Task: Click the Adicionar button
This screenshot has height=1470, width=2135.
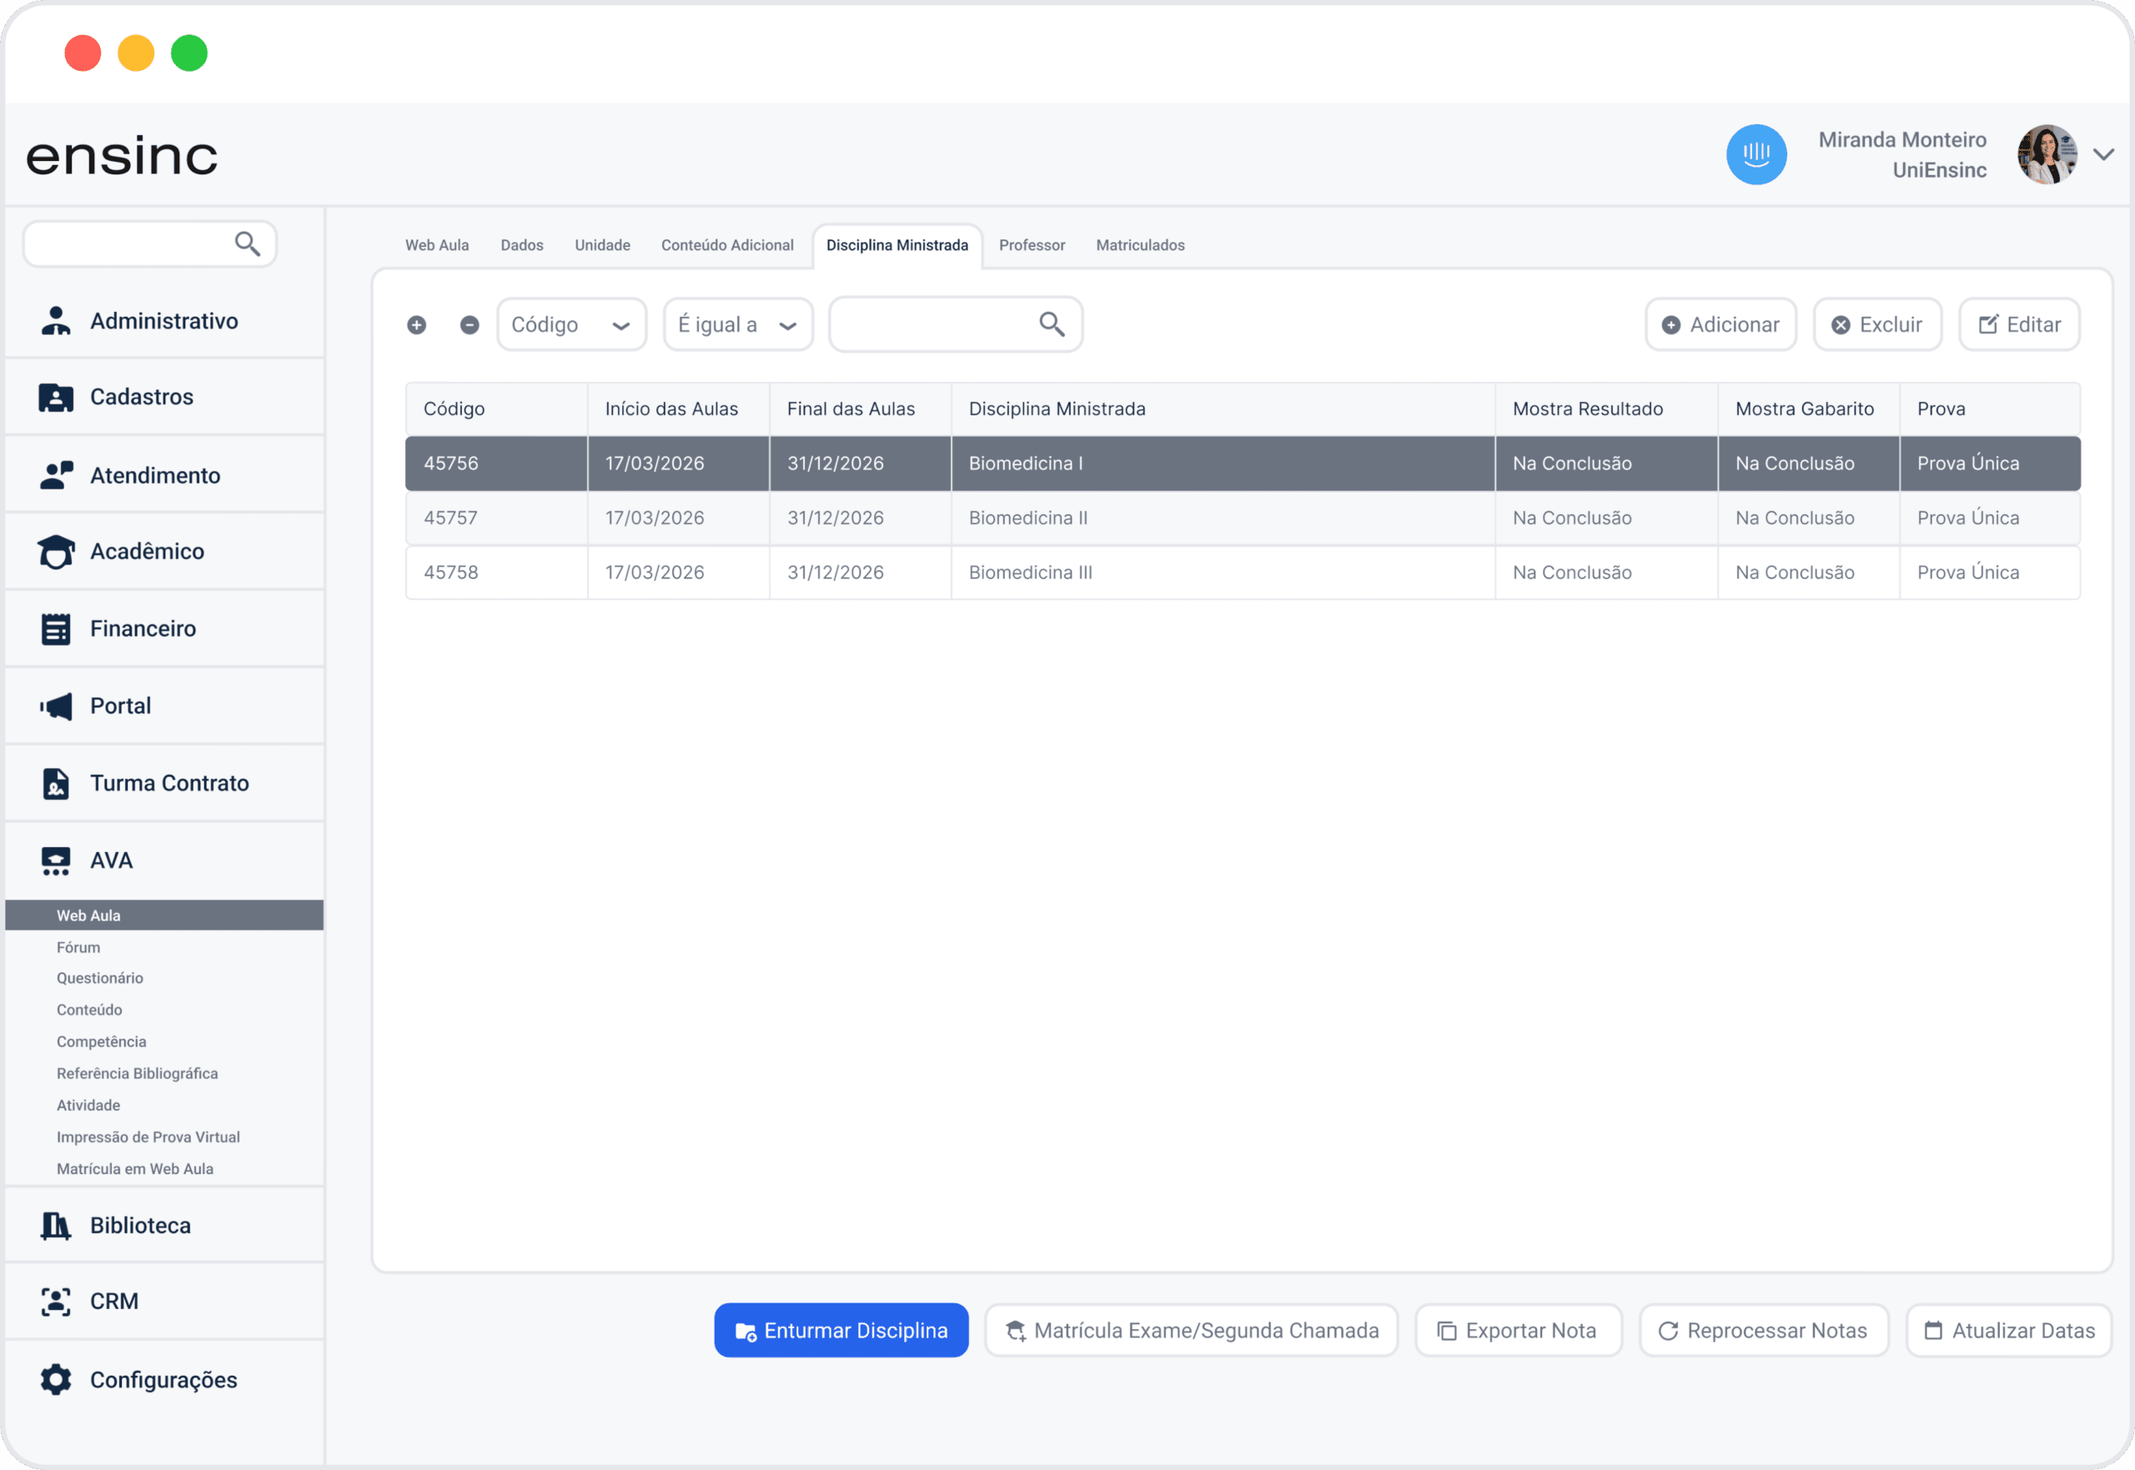Action: click(1721, 324)
